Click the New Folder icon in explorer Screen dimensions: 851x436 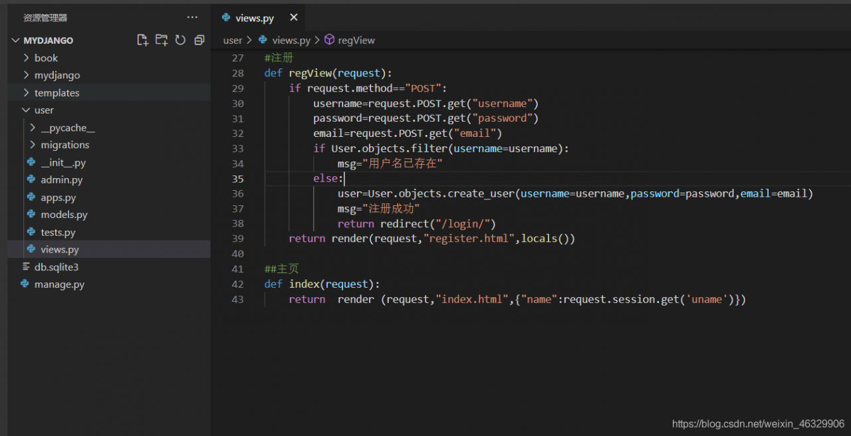[162, 40]
